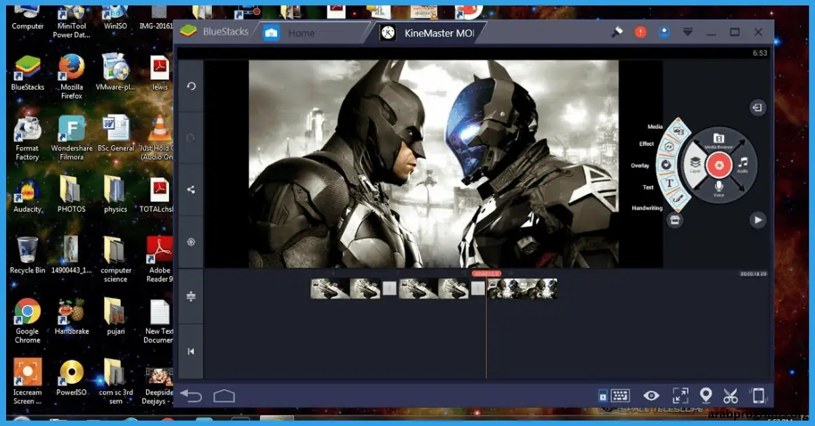Open Audacity desktop shortcut
Screen dimensions: 815x426
click(28, 195)
